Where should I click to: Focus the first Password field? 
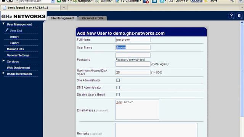pyautogui.click(x=133, y=55)
